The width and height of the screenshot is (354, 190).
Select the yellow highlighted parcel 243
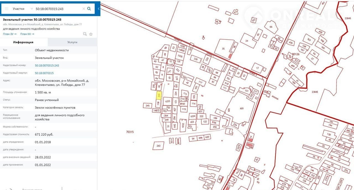coord(159,95)
